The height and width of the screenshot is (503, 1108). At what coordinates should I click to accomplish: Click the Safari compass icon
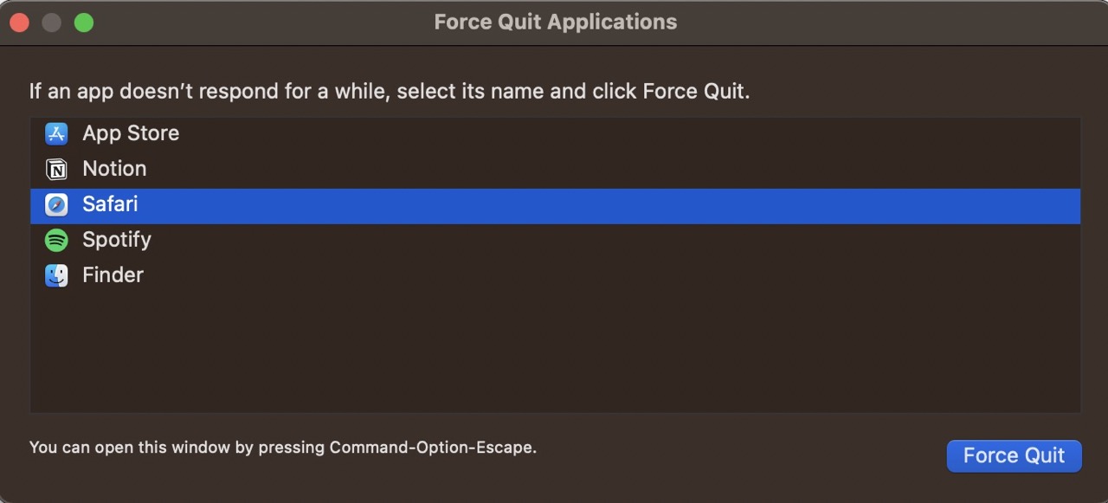[56, 204]
